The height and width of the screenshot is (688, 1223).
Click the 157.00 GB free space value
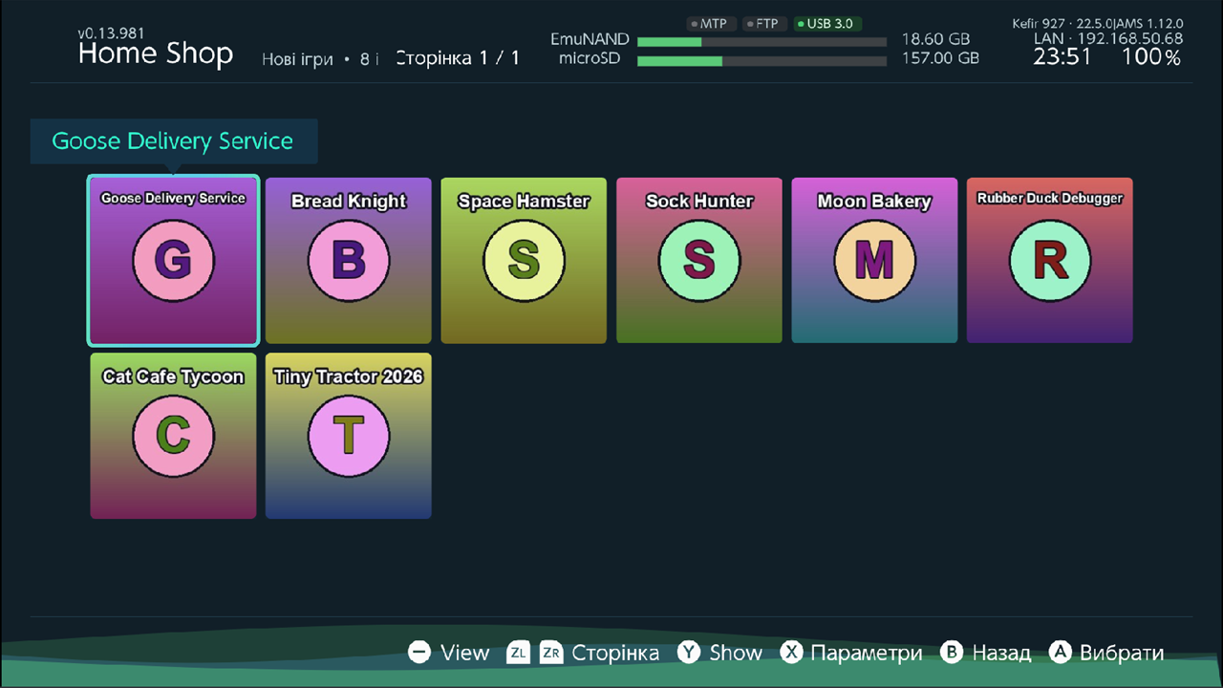940,58
